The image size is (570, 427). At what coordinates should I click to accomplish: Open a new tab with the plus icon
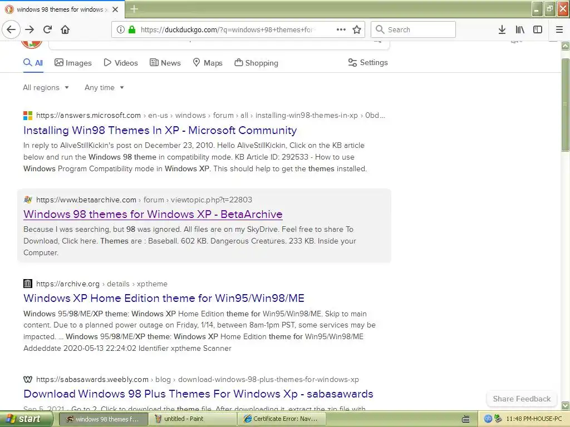(x=134, y=9)
